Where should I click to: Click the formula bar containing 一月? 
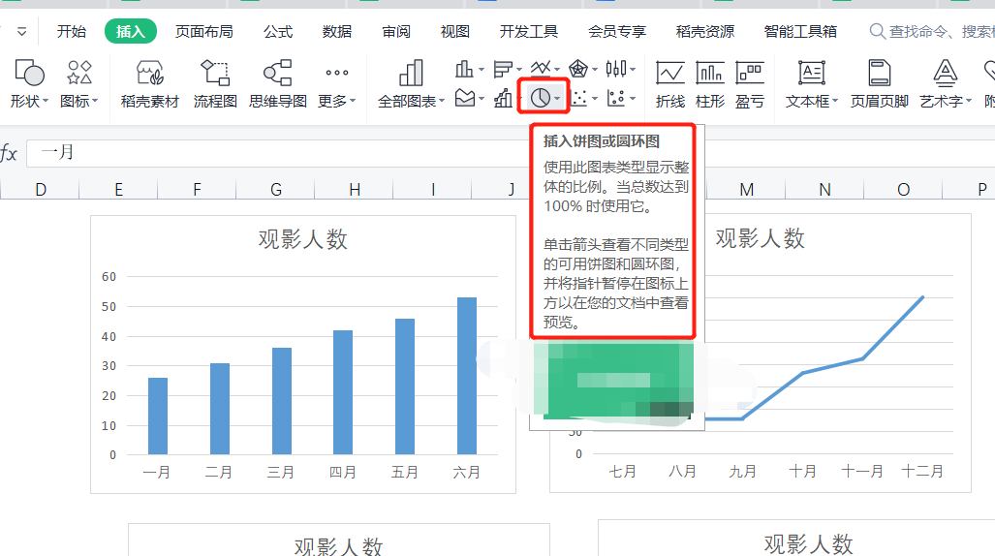[511, 153]
